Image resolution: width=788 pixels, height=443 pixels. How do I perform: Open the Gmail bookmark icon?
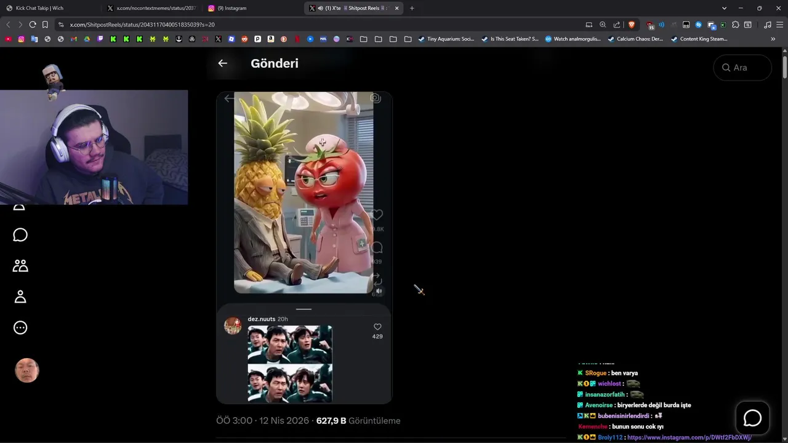pyautogui.click(x=74, y=39)
